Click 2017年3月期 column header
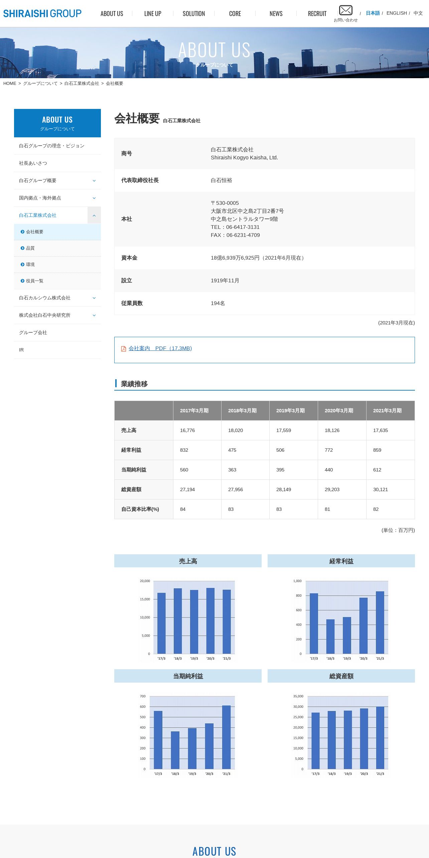The height and width of the screenshot is (858, 429). tap(197, 411)
